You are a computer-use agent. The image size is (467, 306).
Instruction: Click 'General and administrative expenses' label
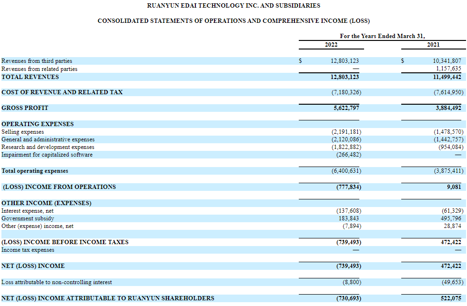(48, 139)
